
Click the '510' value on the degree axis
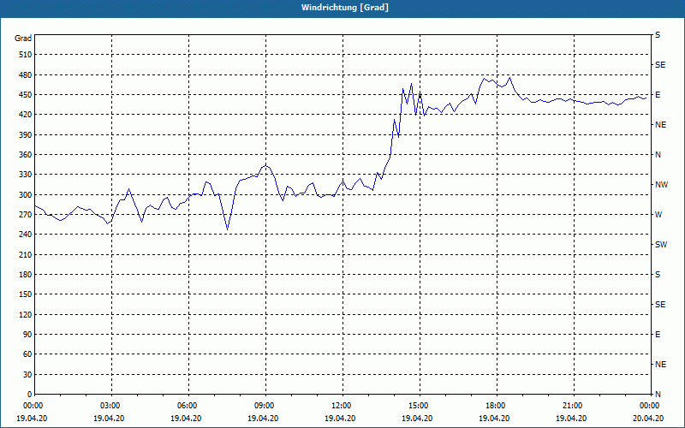[26, 55]
